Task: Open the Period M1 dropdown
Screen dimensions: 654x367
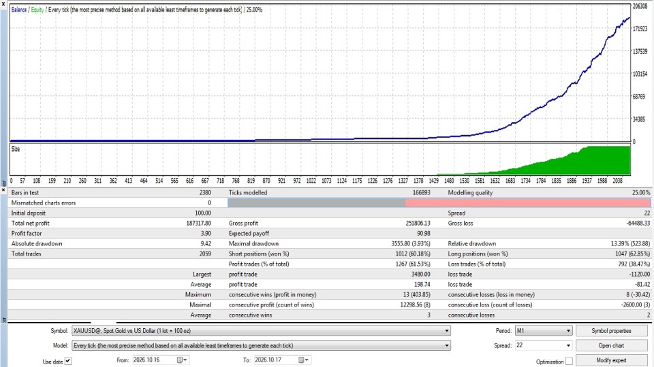Action: (x=568, y=331)
